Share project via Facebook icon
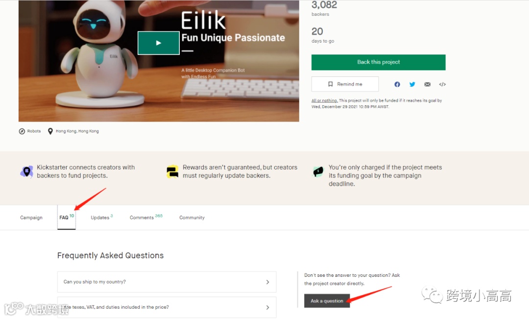Screen dimensions: 529x319 tap(397, 84)
